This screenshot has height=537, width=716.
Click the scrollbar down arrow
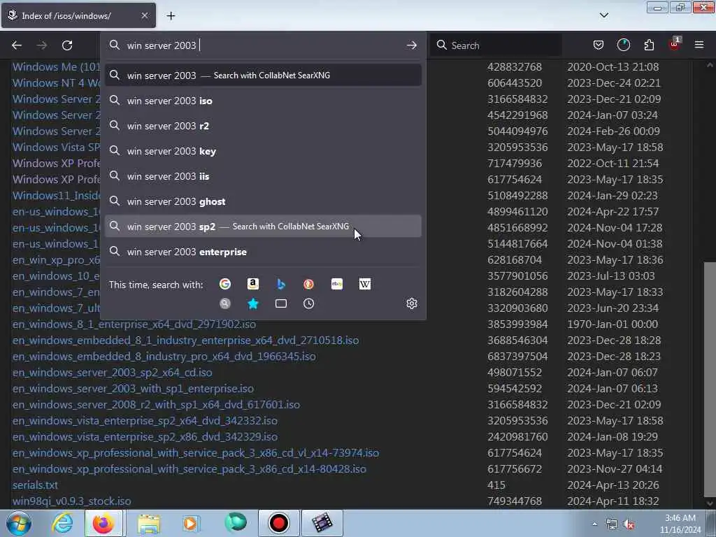click(x=710, y=503)
